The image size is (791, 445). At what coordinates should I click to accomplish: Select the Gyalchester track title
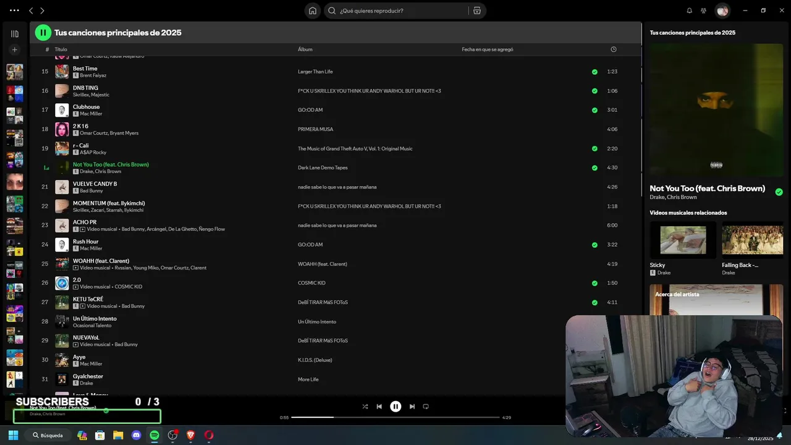pyautogui.click(x=88, y=376)
